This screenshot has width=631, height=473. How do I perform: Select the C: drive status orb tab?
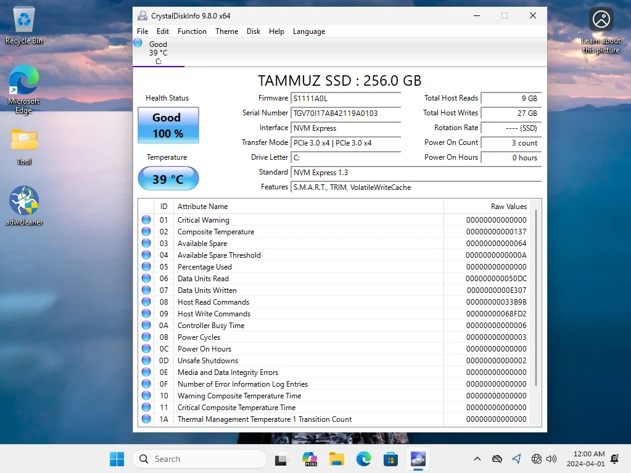[138, 43]
